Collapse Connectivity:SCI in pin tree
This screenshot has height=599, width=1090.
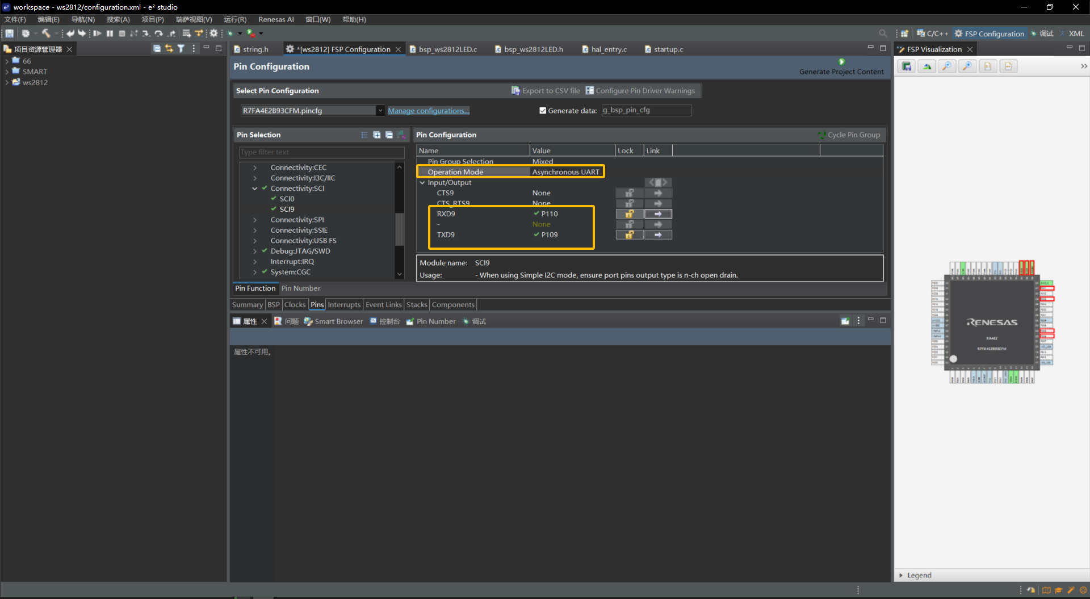pyautogui.click(x=255, y=189)
